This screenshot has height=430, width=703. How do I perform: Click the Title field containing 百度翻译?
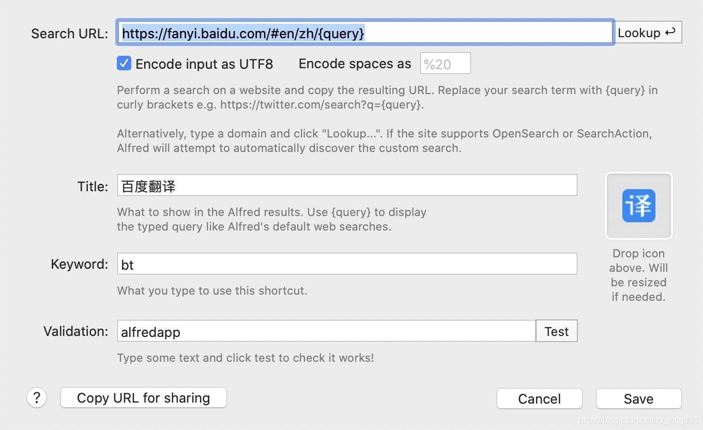point(347,186)
